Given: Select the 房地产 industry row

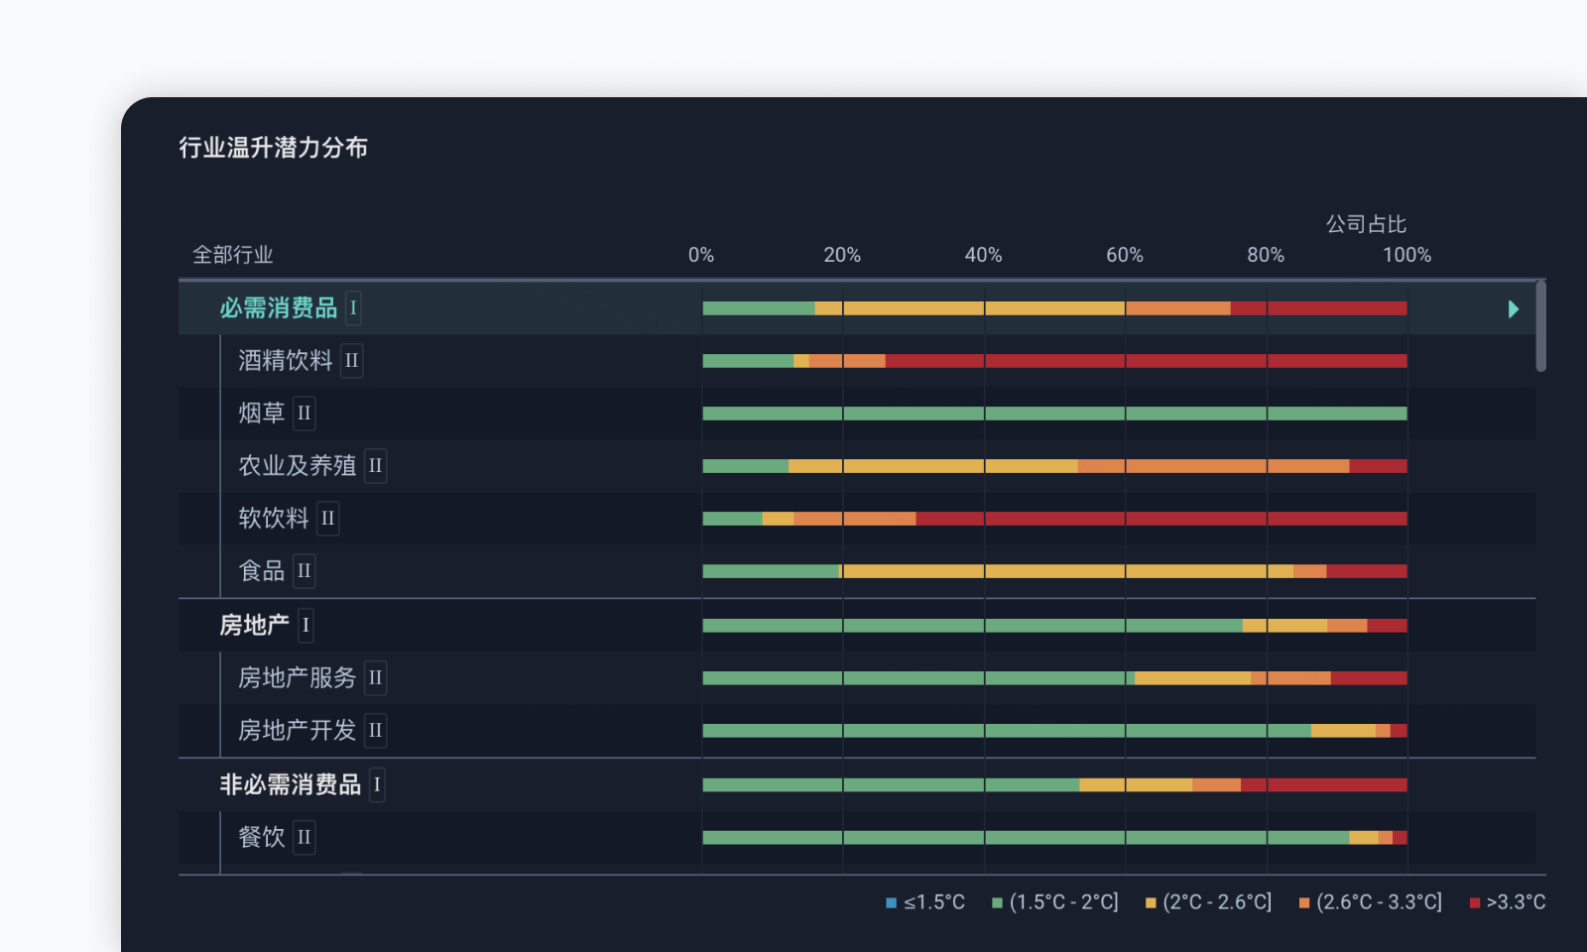Looking at the screenshot, I should tap(857, 626).
